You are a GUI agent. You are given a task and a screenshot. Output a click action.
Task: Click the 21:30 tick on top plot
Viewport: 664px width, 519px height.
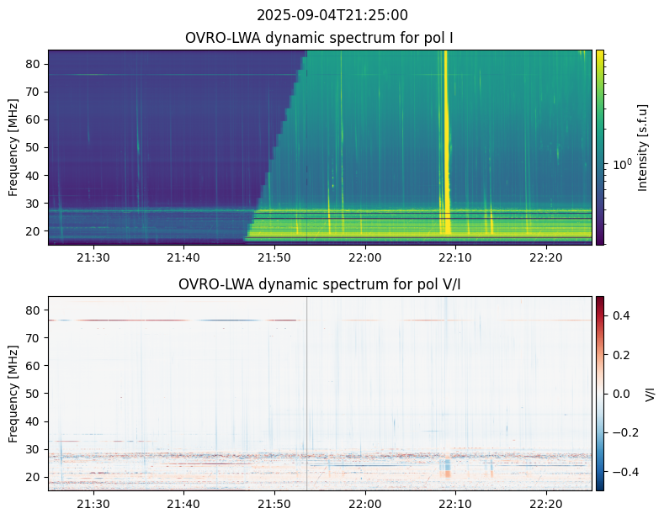[x=93, y=257]
